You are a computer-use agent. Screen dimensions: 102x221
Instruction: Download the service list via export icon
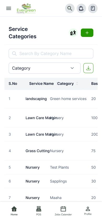click(88, 68)
